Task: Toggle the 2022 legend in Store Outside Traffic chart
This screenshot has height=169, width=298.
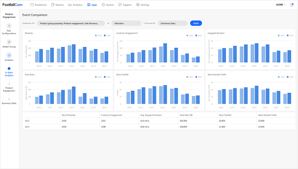Action: click(x=281, y=77)
